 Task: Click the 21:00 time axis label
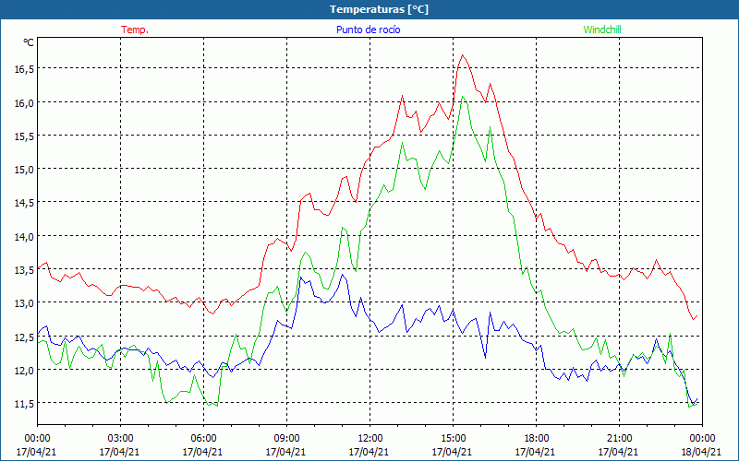coord(619,439)
